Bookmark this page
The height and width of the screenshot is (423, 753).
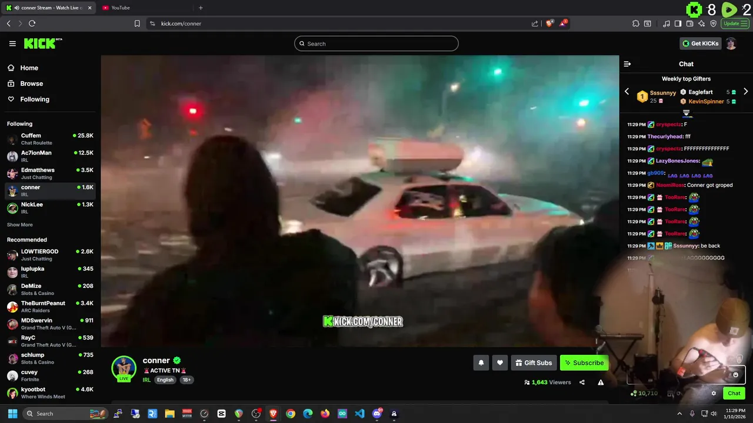click(x=137, y=23)
